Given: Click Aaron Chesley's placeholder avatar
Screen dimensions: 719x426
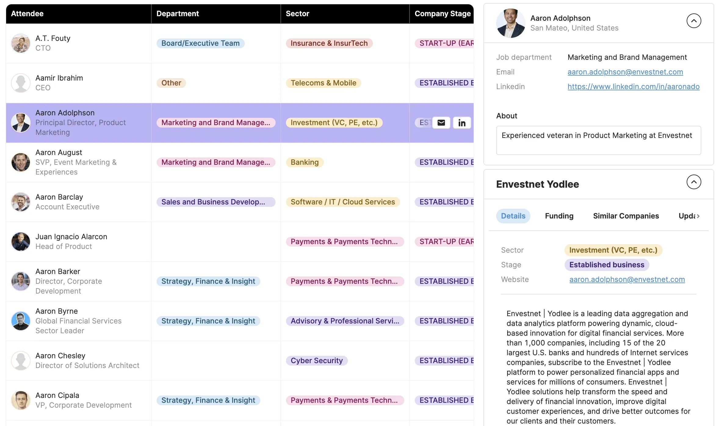Looking at the screenshot, I should click(x=21, y=361).
